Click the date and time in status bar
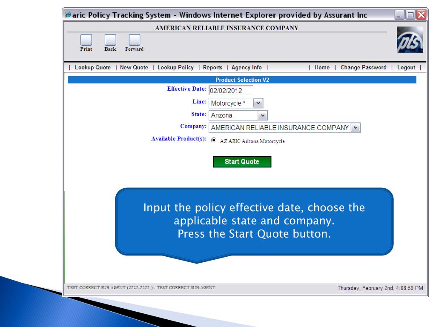 [380, 288]
